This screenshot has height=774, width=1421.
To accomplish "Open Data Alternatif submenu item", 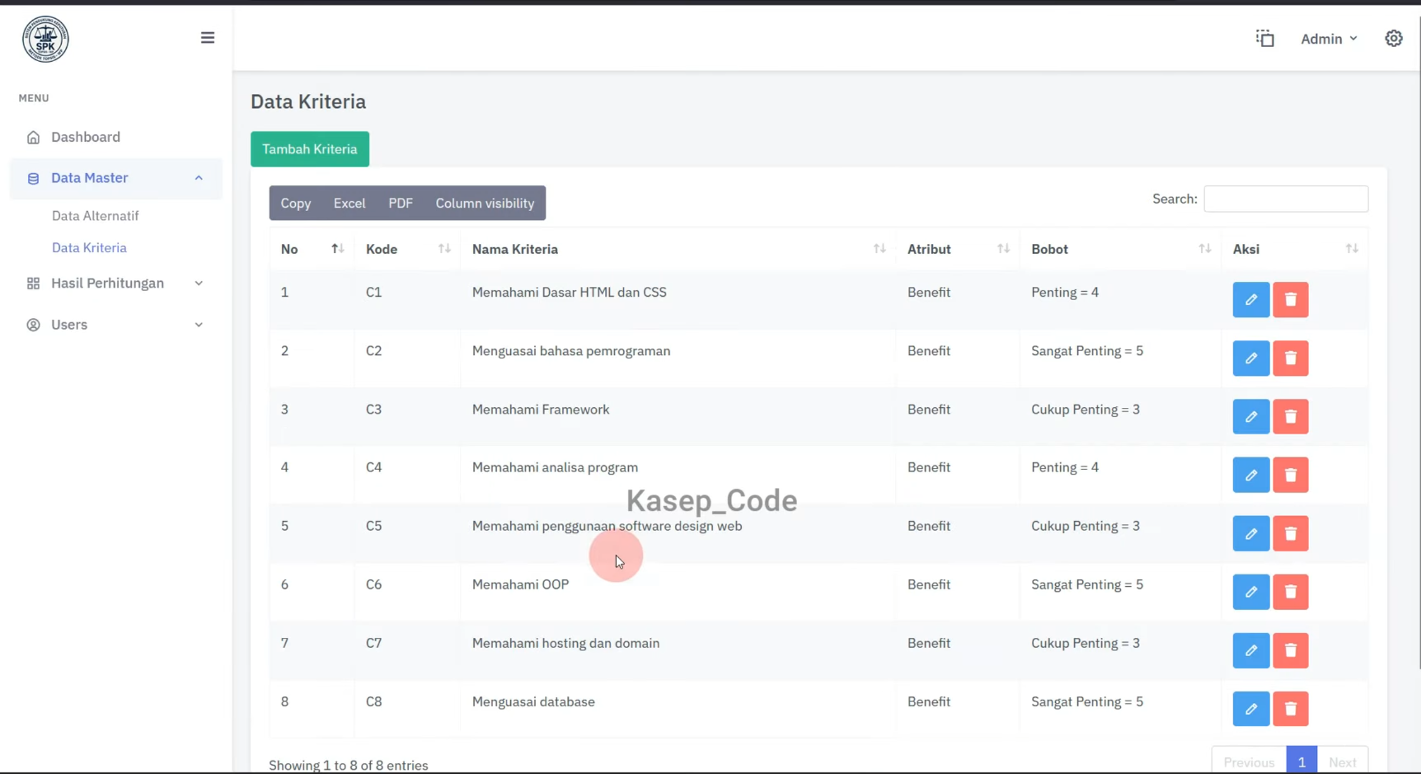I will [x=95, y=216].
